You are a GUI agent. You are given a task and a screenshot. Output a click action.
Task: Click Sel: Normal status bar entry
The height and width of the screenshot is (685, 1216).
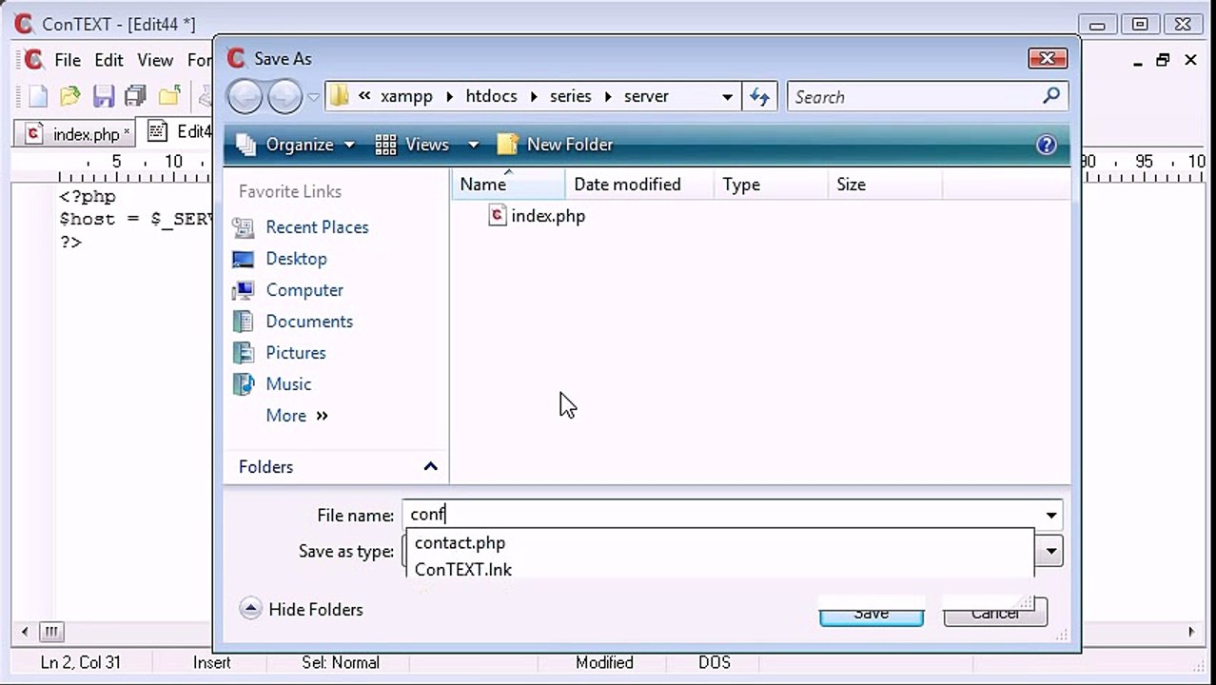click(x=341, y=662)
